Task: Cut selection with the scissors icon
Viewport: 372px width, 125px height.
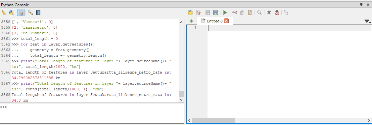Action: [235, 13]
